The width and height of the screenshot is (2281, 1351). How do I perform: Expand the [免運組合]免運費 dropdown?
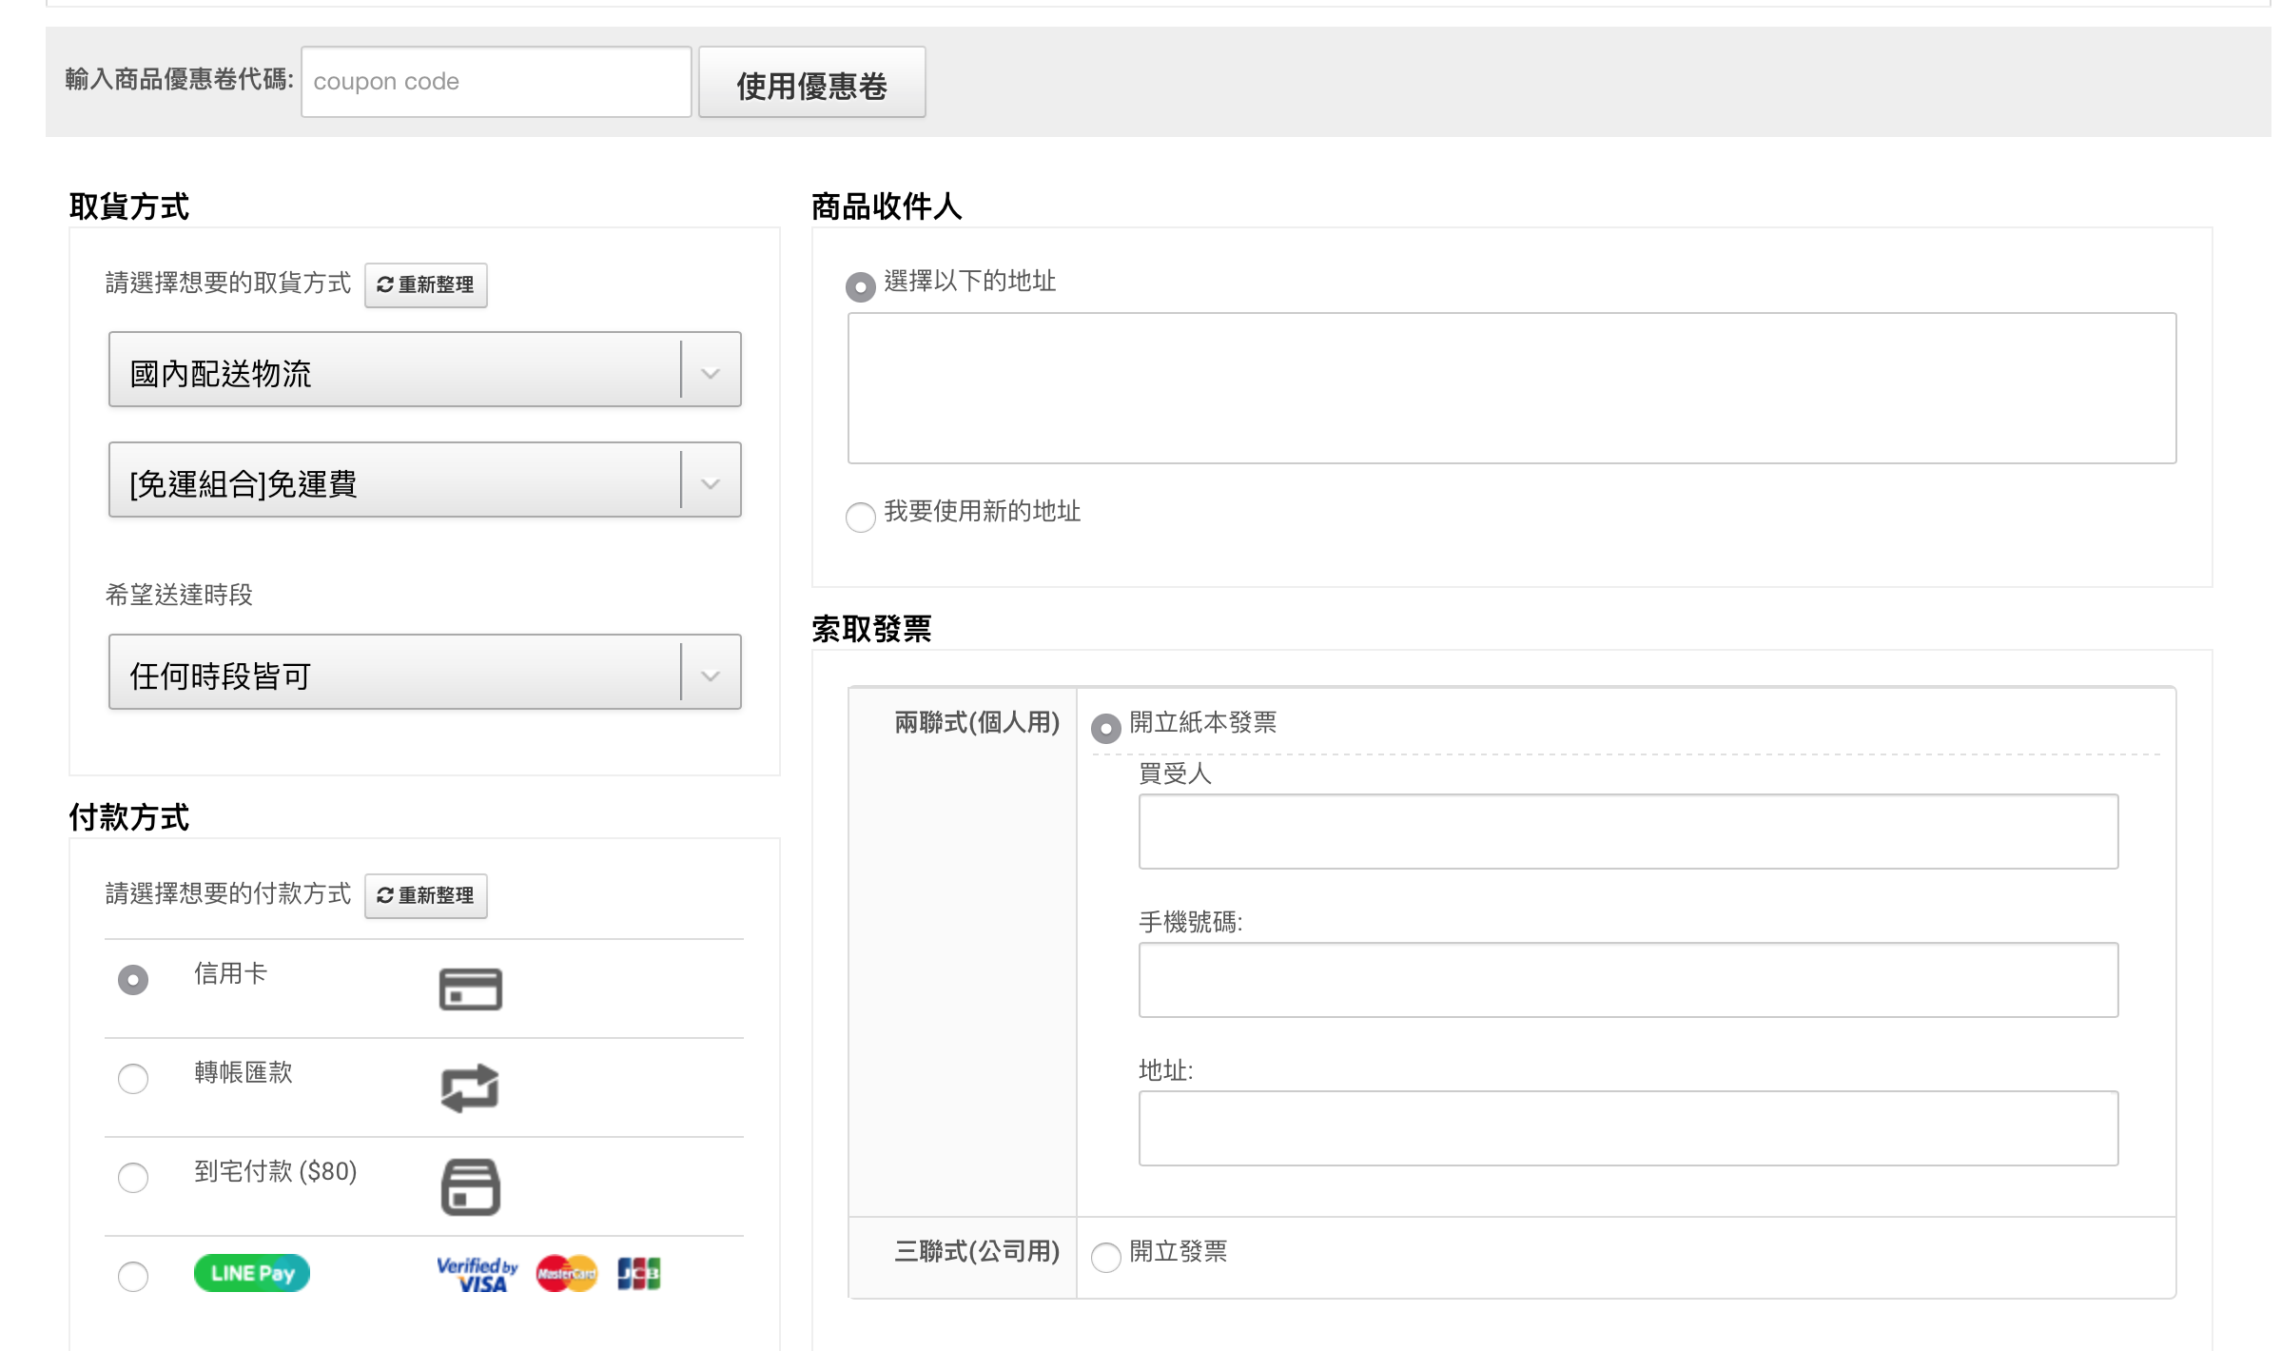pyautogui.click(x=424, y=480)
